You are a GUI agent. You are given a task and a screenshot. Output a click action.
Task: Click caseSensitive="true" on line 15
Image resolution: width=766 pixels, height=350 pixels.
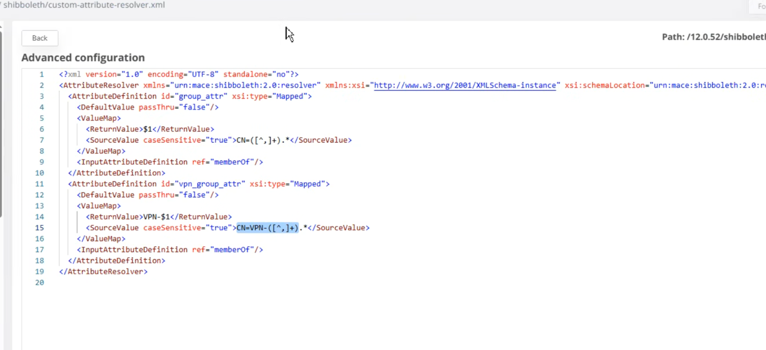tap(188, 228)
